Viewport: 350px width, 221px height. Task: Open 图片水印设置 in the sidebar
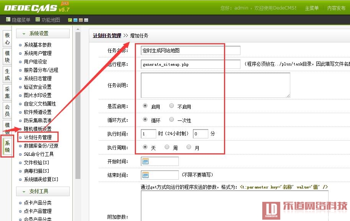point(38,95)
